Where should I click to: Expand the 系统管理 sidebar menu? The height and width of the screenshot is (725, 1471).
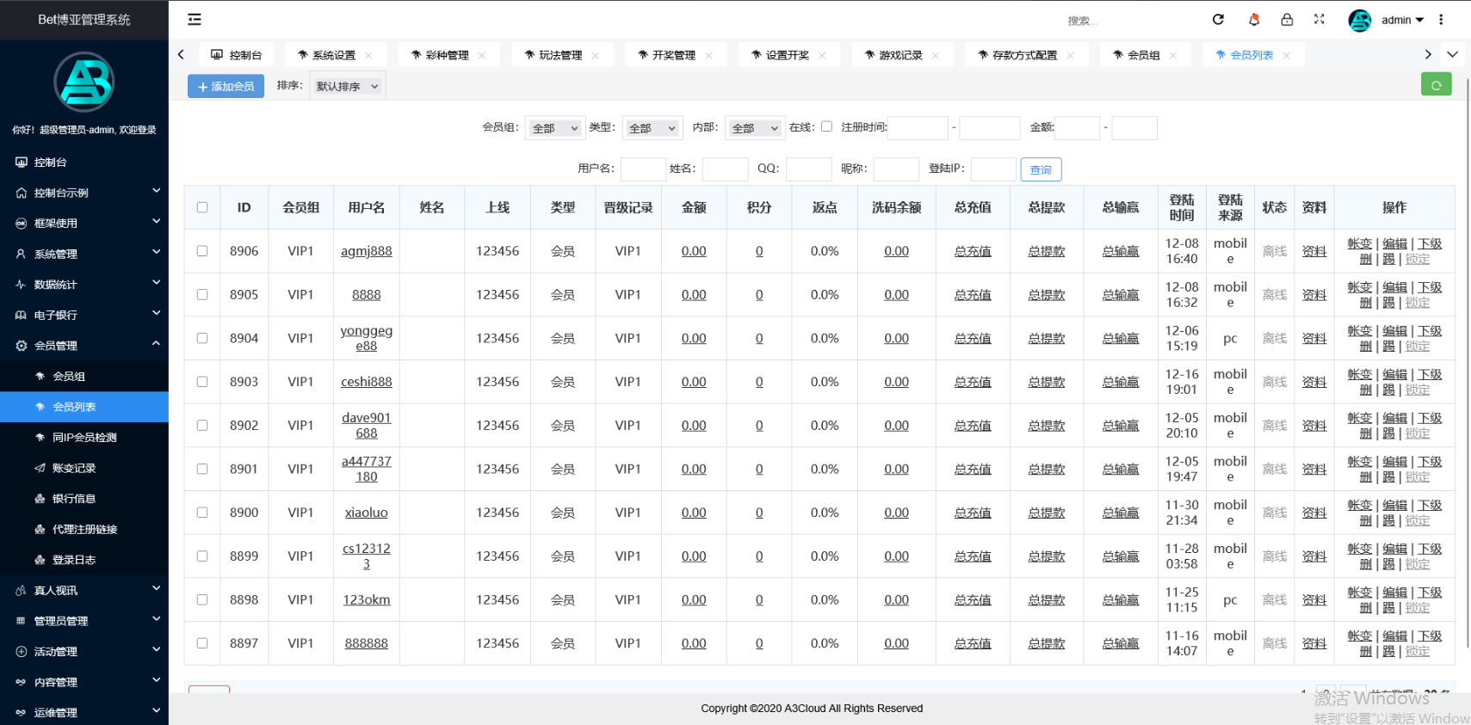tap(84, 254)
